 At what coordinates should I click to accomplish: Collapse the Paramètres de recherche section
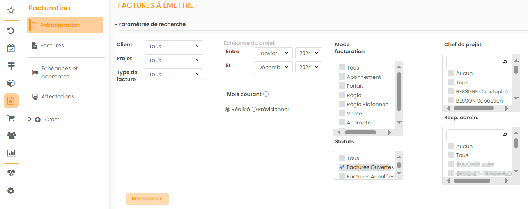coord(116,24)
